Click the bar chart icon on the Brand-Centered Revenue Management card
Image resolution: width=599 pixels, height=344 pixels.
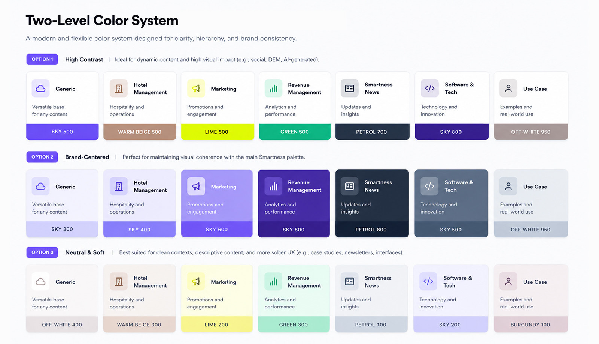(274, 186)
